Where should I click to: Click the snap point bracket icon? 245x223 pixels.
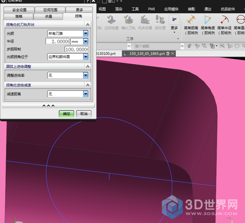tap(222, 46)
